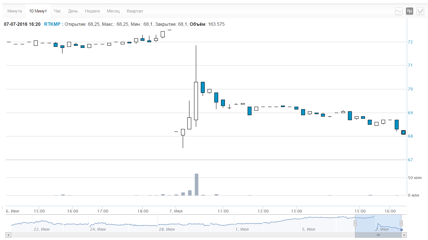Viewport: 428px width, 240px height.
Task: Open the Минута interval tab
Action: click(14, 11)
